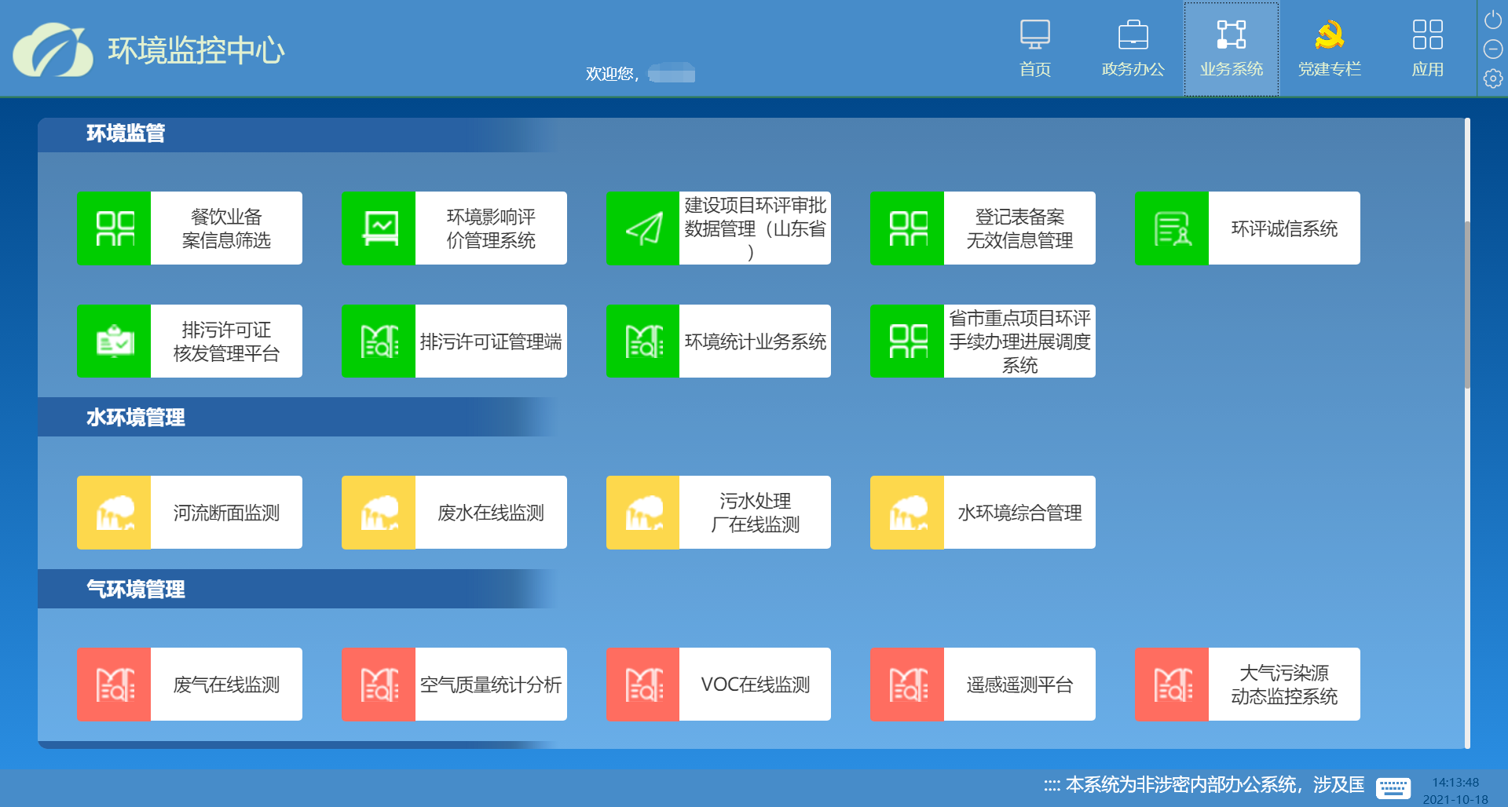1508x807 pixels.
Task: Open VOC在线监测 system
Action: tap(754, 685)
